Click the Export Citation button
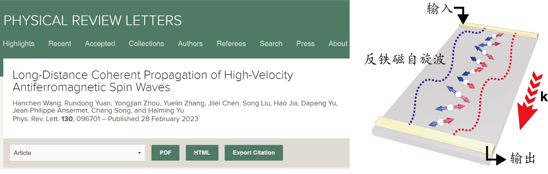548x174 pixels. click(254, 153)
